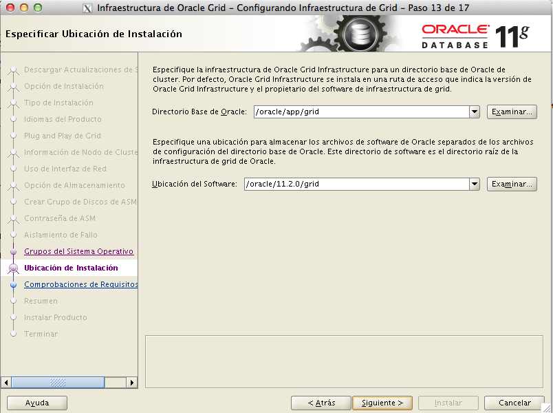The height and width of the screenshot is (413, 553).
Task: Click the step icon beside Ubicación de Instalación
Action: point(12,268)
